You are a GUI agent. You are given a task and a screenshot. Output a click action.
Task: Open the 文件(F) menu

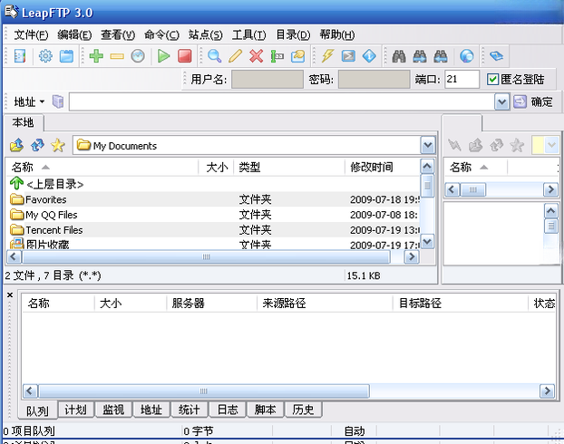coord(31,34)
